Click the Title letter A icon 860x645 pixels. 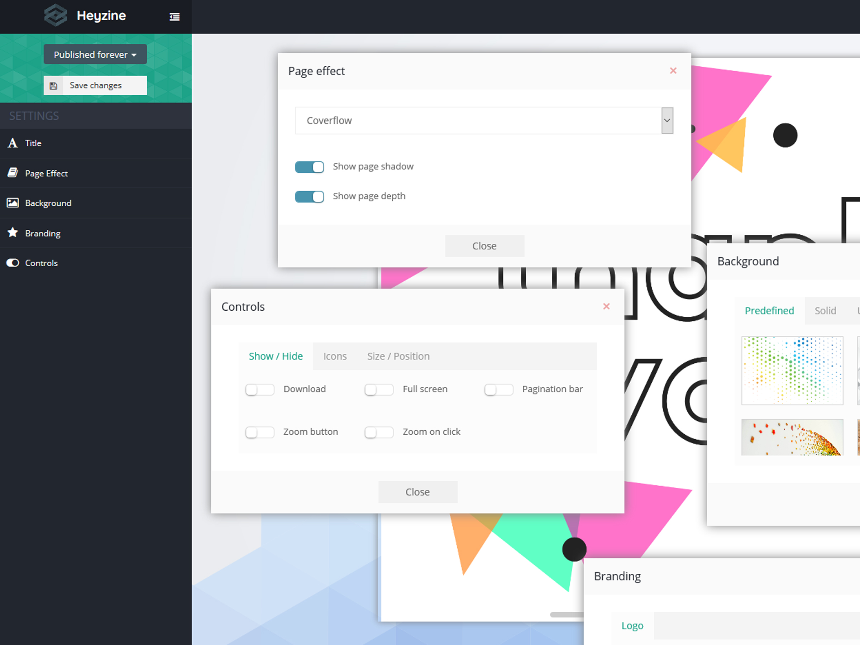pyautogui.click(x=13, y=143)
